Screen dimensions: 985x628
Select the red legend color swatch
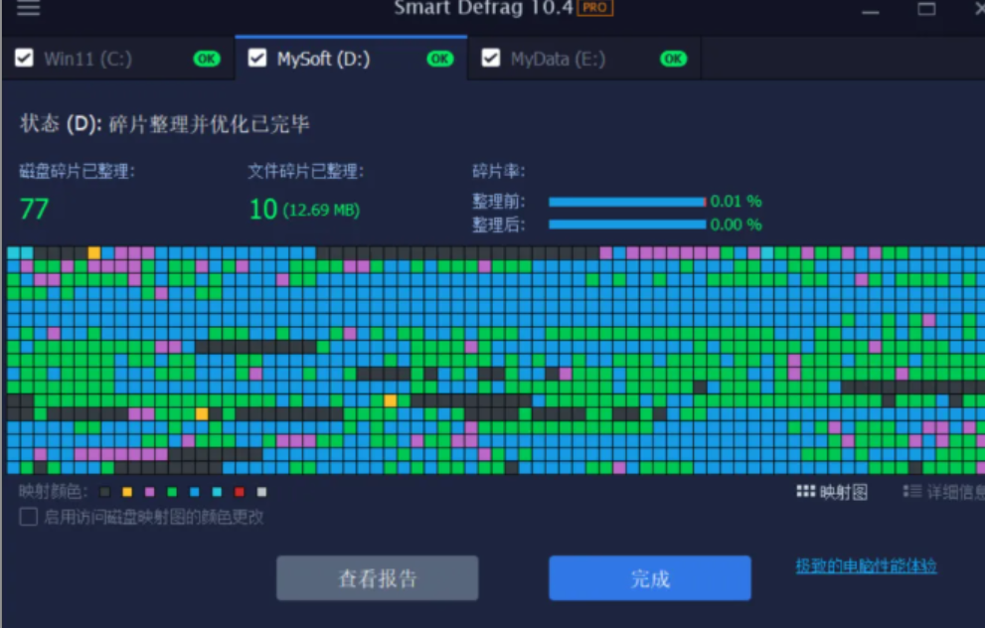coord(240,492)
